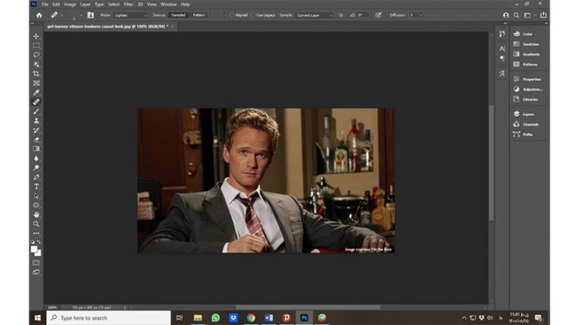Open the Glyphs panel icon
This screenshot has height=325, width=579.
[x=502, y=74]
